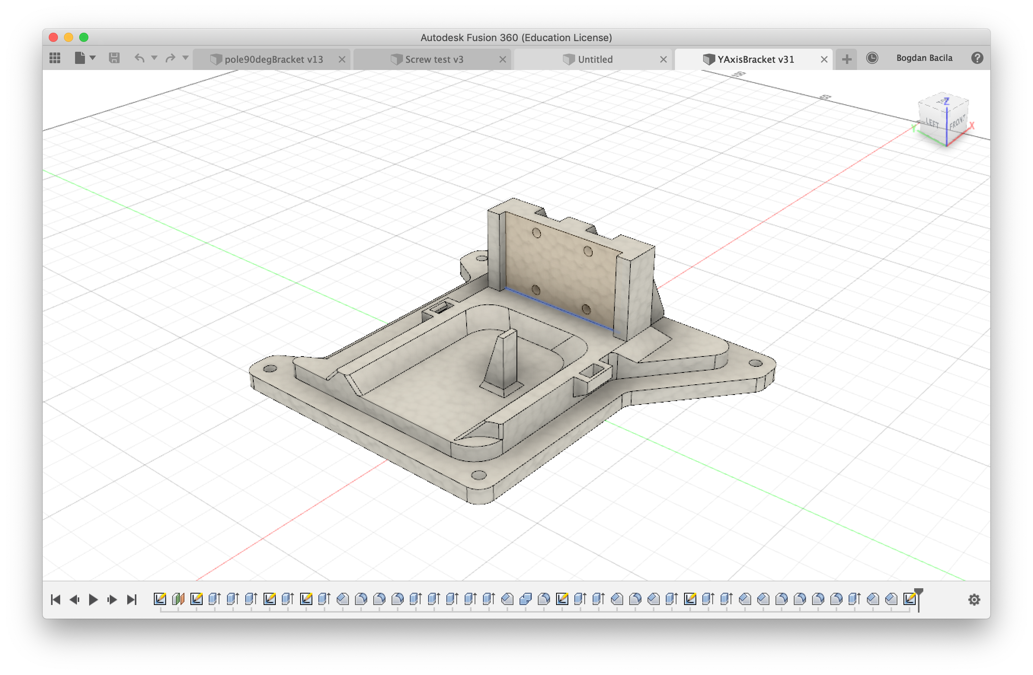Image resolution: width=1033 pixels, height=675 pixels.
Task: Create a new design with plus button
Action: [x=846, y=59]
